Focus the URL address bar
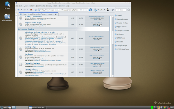Screen dimensions: 174x109 pos(63,10)
